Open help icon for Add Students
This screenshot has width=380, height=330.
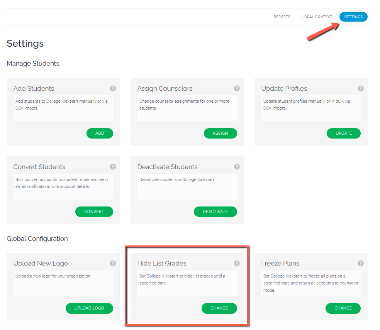point(113,88)
